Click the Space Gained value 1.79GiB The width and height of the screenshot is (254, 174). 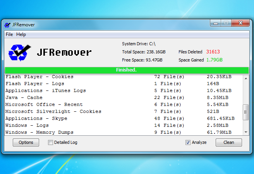point(215,60)
